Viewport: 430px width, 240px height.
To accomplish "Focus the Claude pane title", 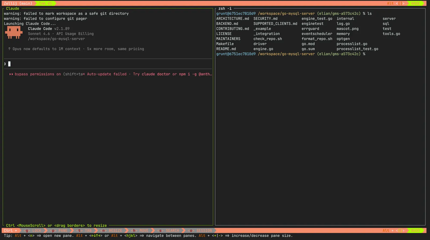I will pyautogui.click(x=13, y=9).
